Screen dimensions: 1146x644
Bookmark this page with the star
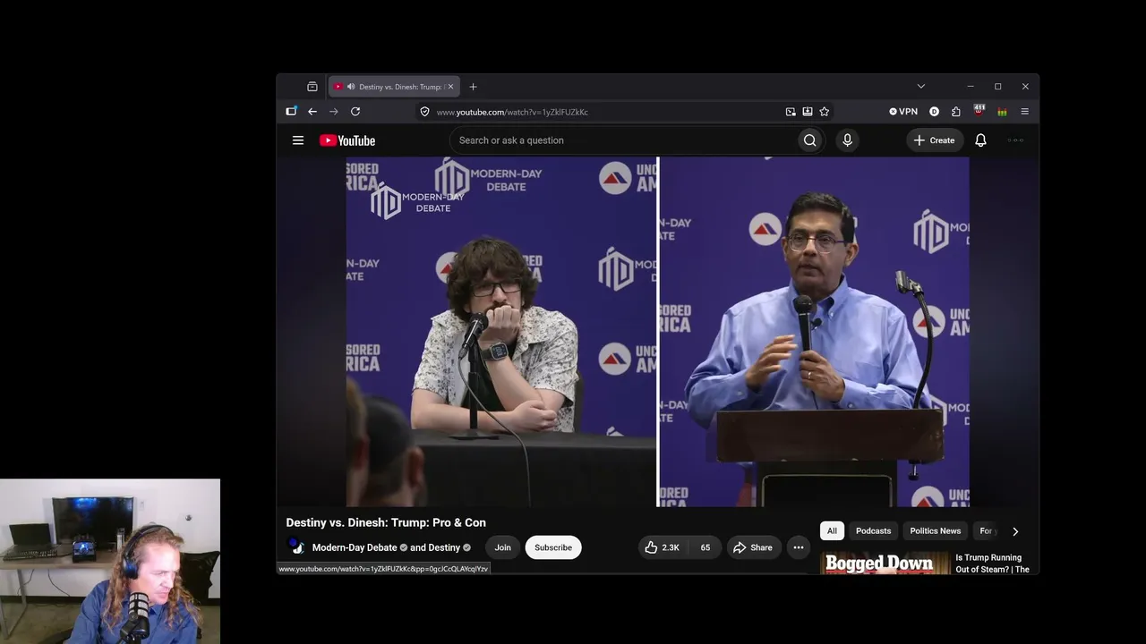825,112
